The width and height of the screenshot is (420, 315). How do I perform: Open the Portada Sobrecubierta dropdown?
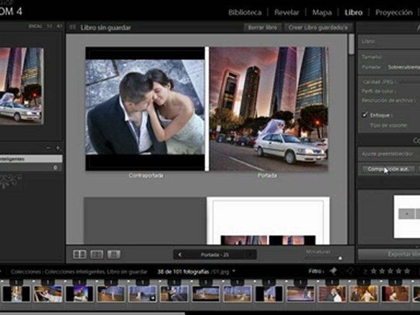(x=404, y=67)
